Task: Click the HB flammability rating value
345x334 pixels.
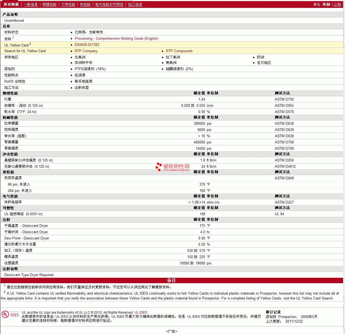Action: 203,214
